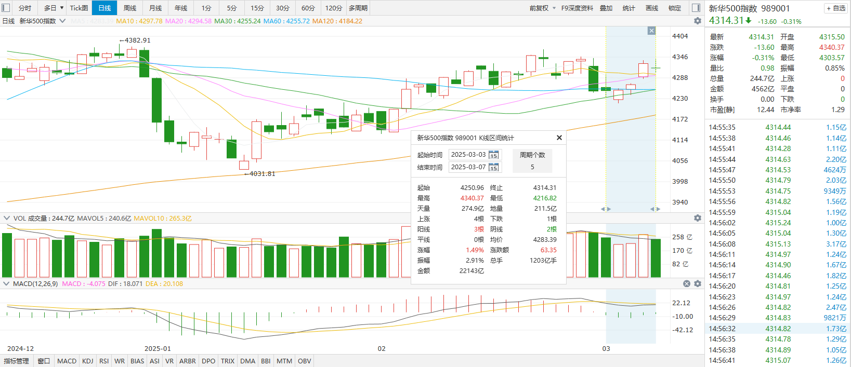This screenshot has height=367, width=851.
Task: Switch to 120分 chart period
Action: point(334,8)
